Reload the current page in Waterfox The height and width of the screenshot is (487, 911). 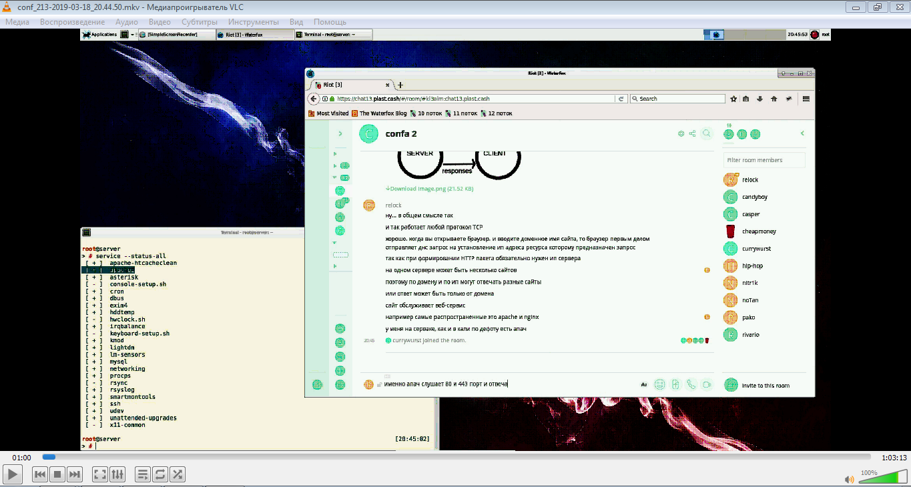tap(621, 99)
